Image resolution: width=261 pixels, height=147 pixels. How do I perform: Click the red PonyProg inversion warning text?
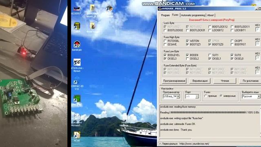pyautogui.click(x=212, y=20)
